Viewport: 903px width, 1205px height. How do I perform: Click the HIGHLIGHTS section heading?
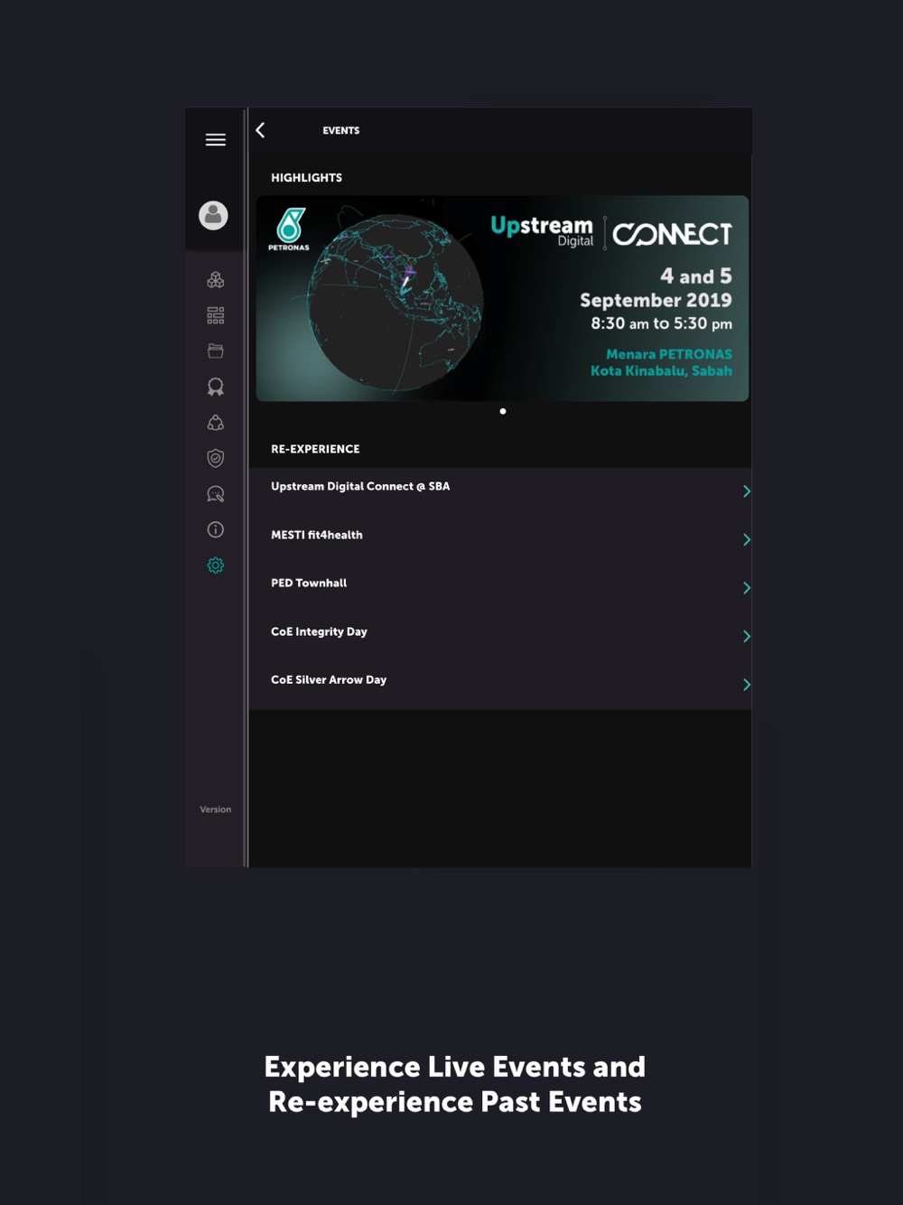pyautogui.click(x=306, y=178)
